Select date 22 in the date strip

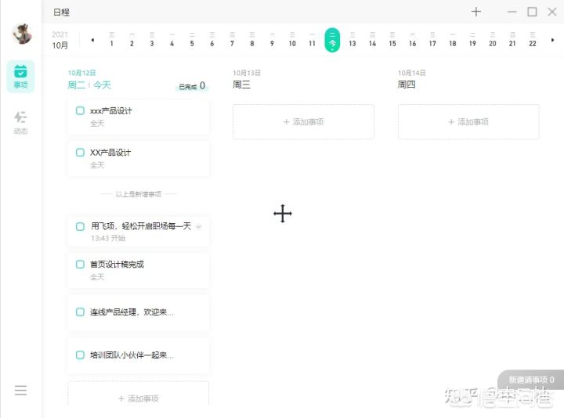(533, 40)
